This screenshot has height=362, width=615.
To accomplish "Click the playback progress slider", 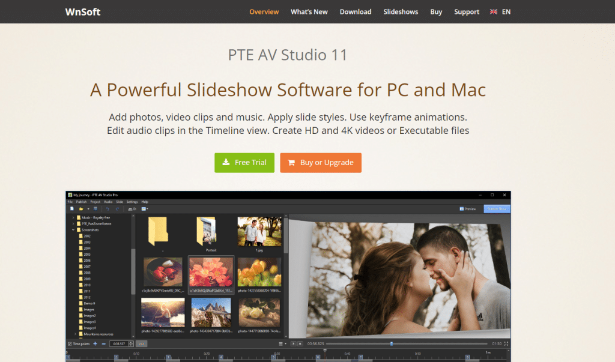I will tap(392, 343).
